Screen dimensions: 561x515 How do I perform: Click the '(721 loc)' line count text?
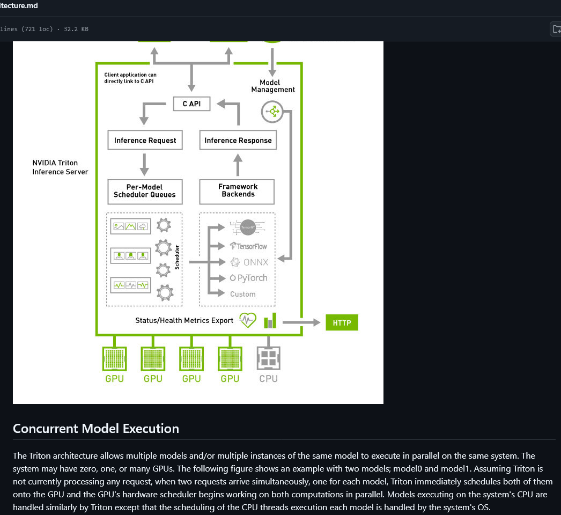37,29
